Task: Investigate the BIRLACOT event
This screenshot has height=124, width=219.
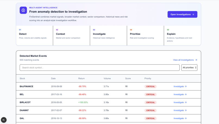Action: pyautogui.click(x=180, y=102)
